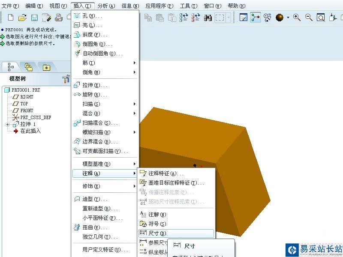This screenshot has width=343, height=257.
Task: Click the New file icon
Action: pyautogui.click(x=10, y=17)
